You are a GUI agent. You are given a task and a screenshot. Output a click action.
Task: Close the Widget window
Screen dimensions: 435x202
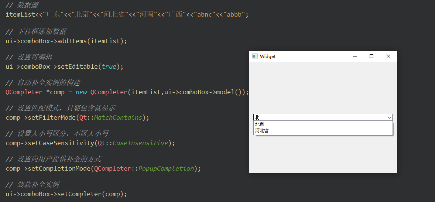click(x=388, y=57)
